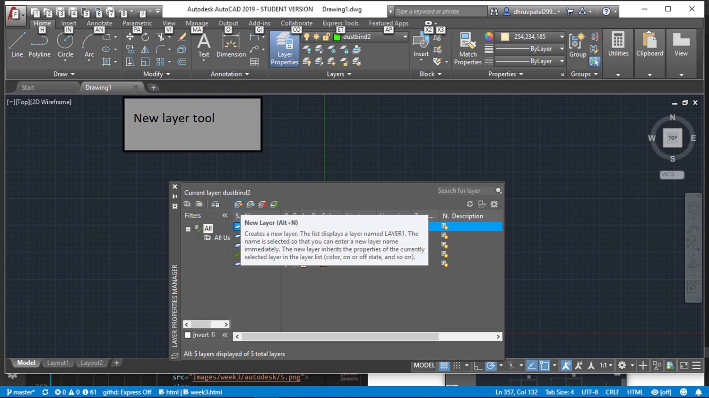The height and width of the screenshot is (398, 709).
Task: Open Layer Properties manager button
Action: (285, 49)
